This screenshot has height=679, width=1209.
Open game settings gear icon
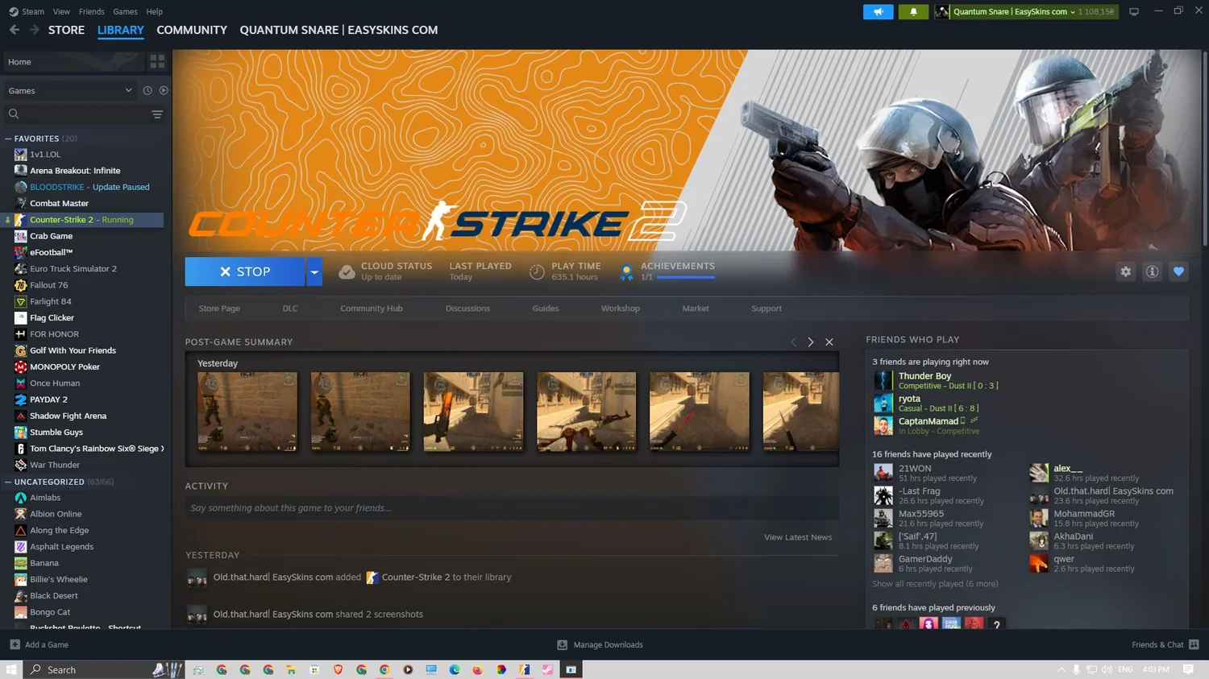click(1125, 272)
